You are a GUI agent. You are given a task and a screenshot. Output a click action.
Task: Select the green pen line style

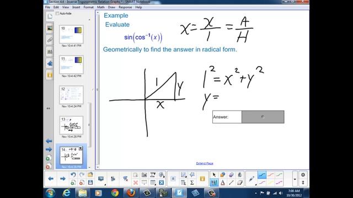[x=279, y=175]
